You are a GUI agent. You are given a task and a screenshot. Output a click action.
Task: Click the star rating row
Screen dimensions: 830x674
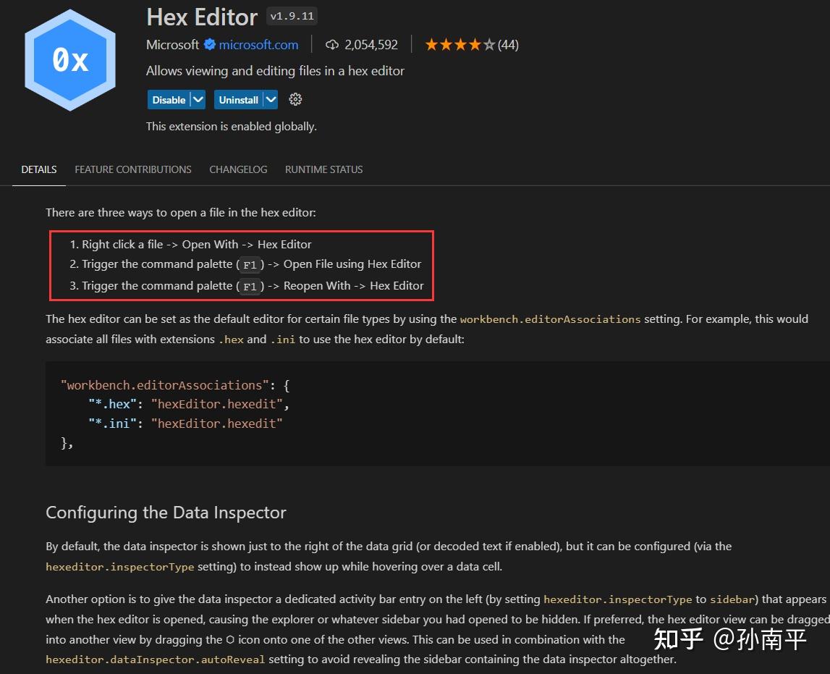[x=460, y=45]
